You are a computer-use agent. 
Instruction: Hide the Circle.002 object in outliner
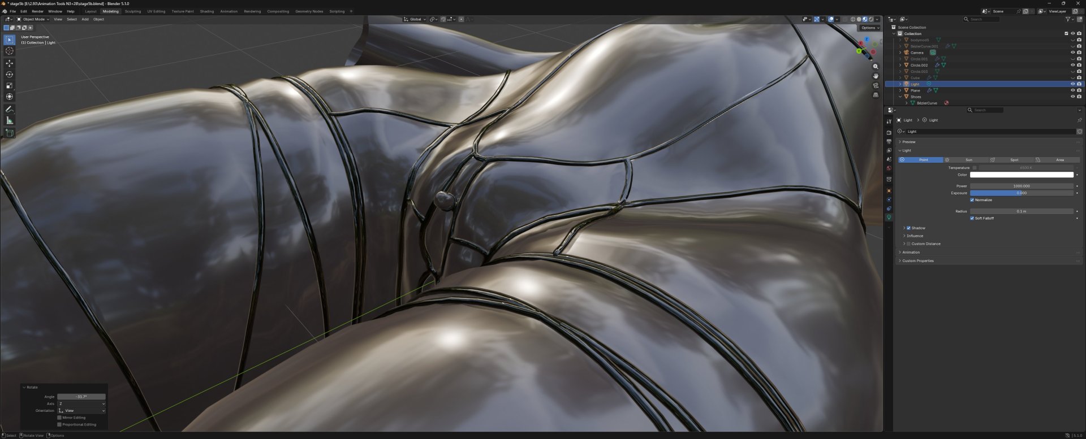point(1072,65)
